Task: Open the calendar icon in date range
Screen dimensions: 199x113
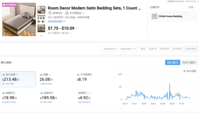Action: tap(135, 49)
